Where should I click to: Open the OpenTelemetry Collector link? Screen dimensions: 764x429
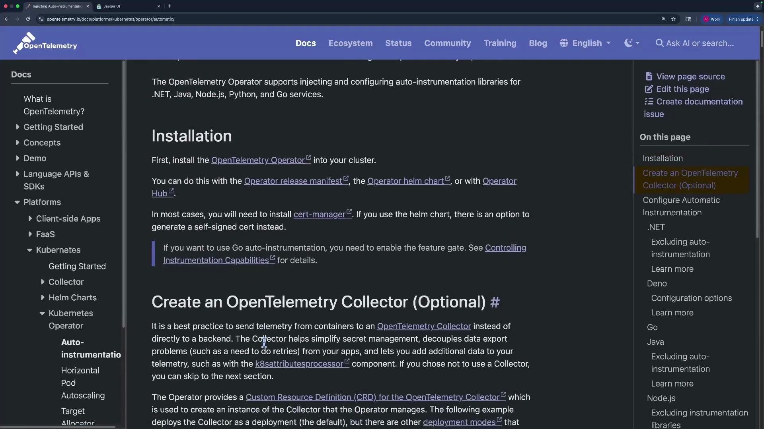pos(424,326)
